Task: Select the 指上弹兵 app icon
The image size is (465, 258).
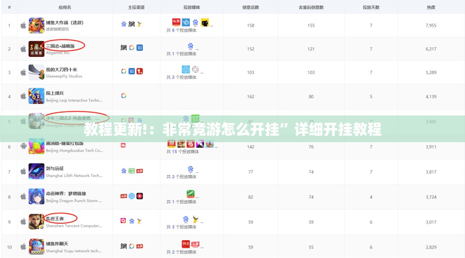Action: click(36, 96)
